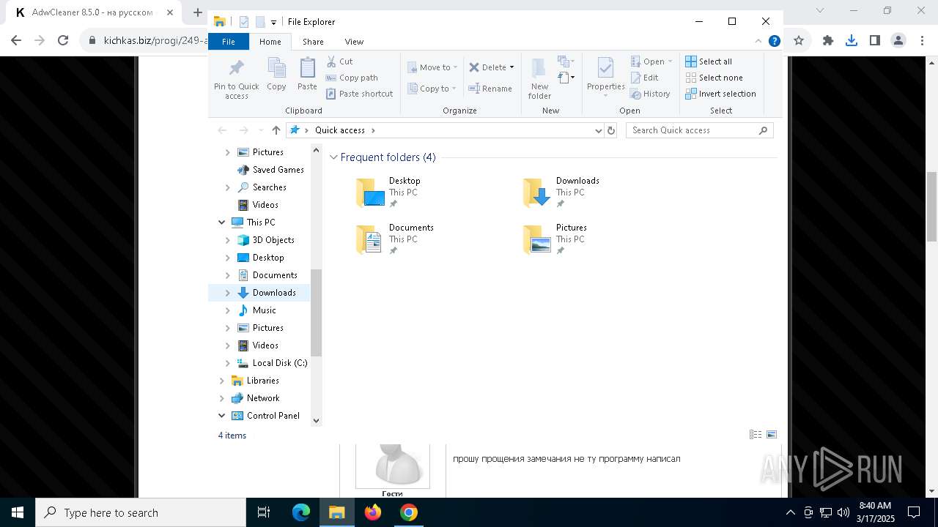Switch to large icons view icon

pyautogui.click(x=772, y=435)
